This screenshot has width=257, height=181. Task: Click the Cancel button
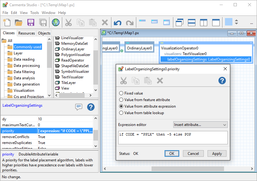coord(193,153)
